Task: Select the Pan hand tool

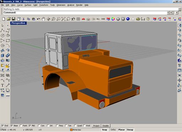Action: pyautogui.click(x=43, y=19)
